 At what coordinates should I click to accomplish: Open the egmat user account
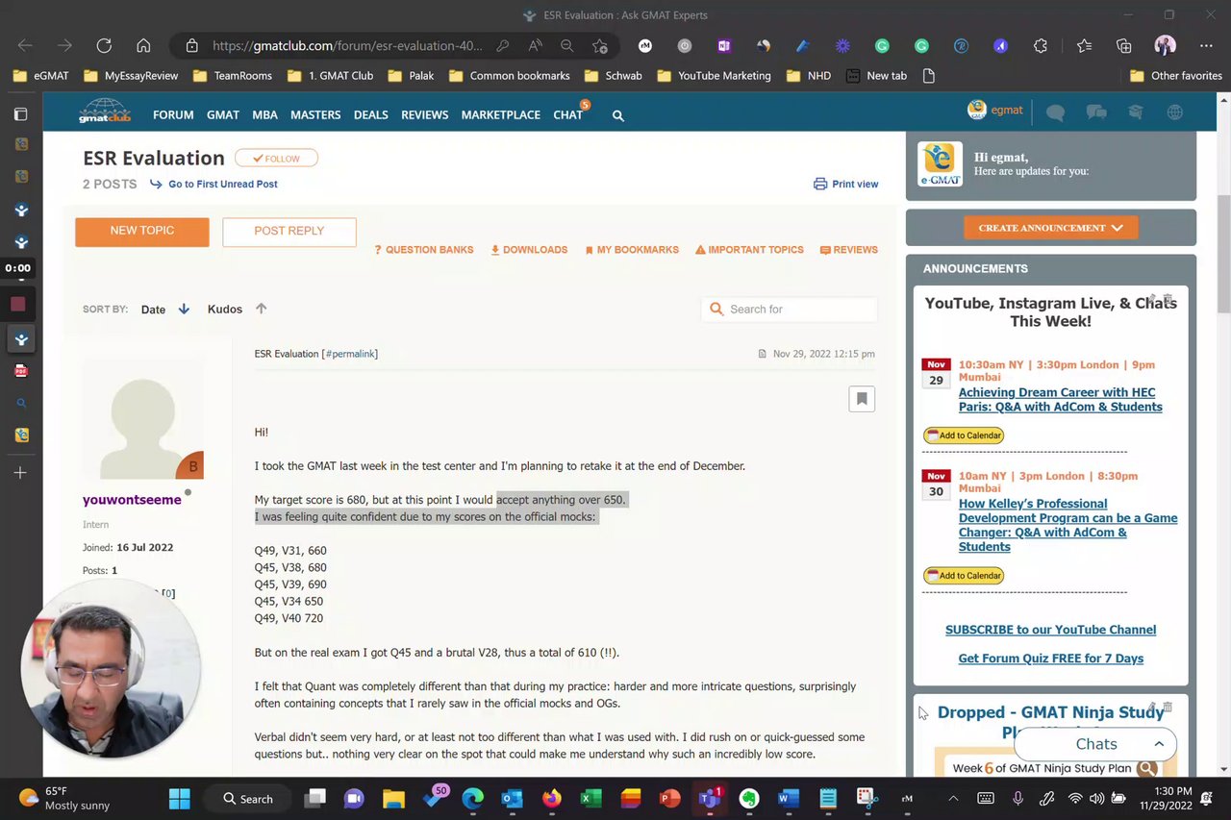point(995,110)
